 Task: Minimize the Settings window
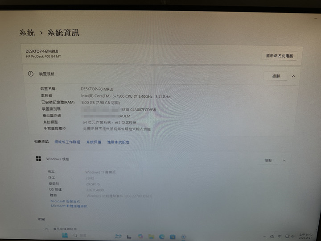point(316,18)
